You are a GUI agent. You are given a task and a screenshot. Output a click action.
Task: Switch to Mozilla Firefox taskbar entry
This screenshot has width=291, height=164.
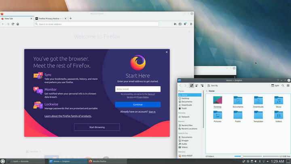[x=107, y=161]
